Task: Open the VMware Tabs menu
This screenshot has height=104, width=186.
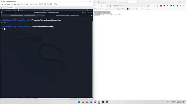Action: [15, 4]
